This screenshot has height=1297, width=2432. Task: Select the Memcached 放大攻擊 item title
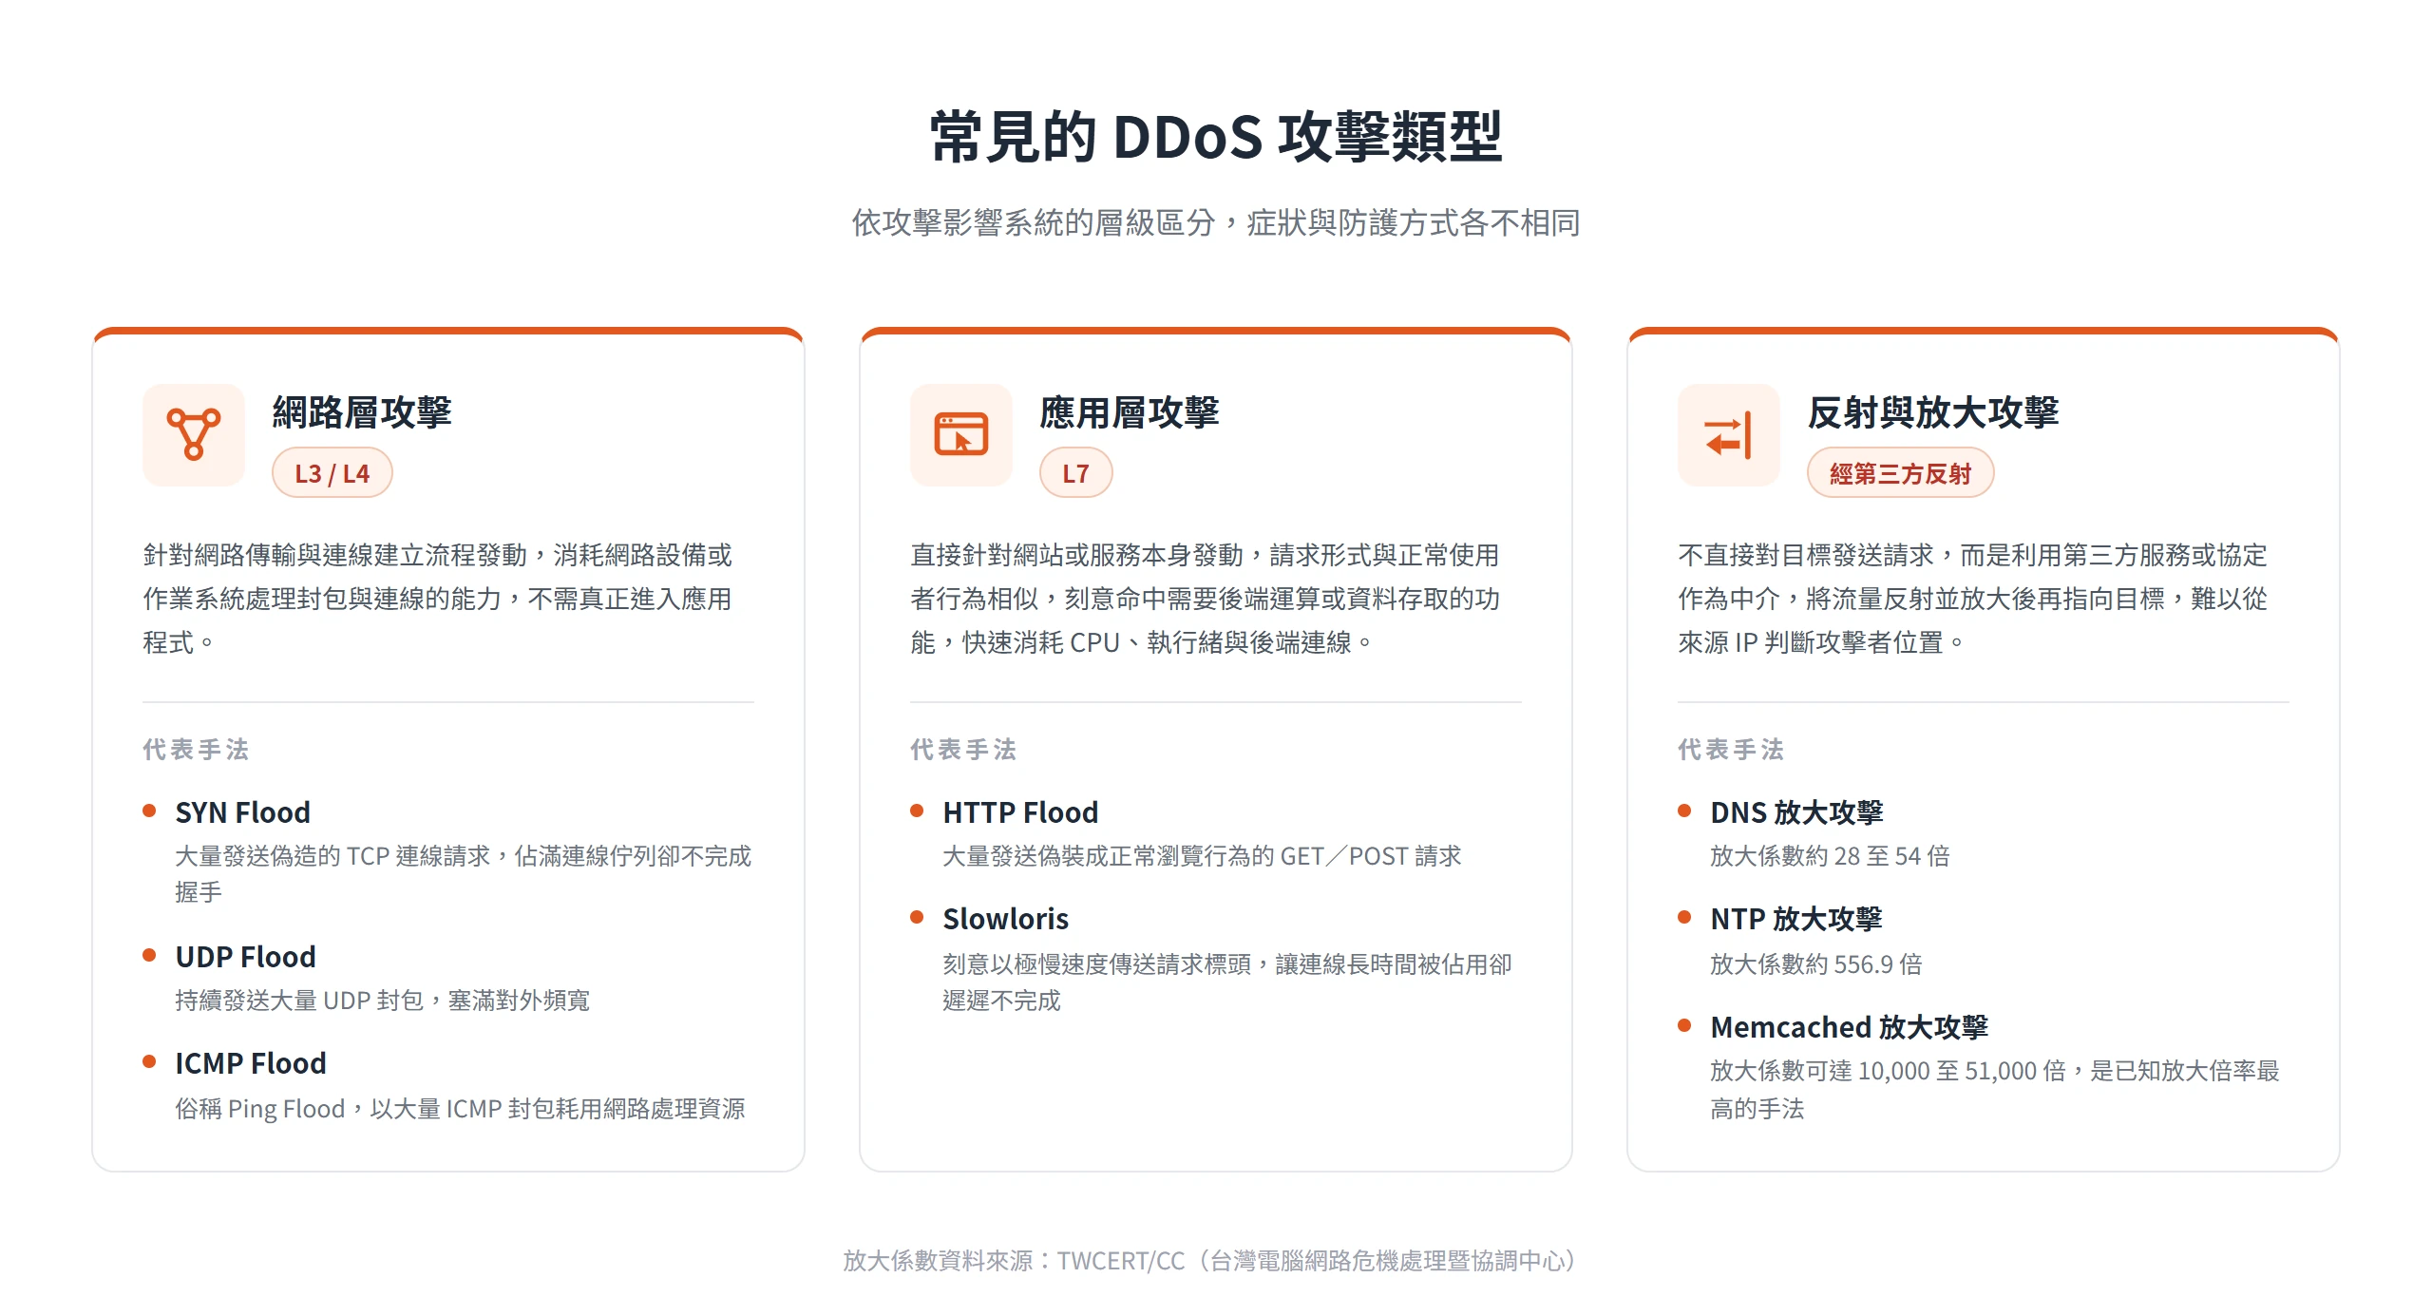coord(1850,1027)
